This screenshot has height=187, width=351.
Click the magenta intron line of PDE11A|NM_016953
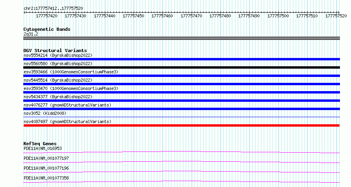tap(181, 152)
